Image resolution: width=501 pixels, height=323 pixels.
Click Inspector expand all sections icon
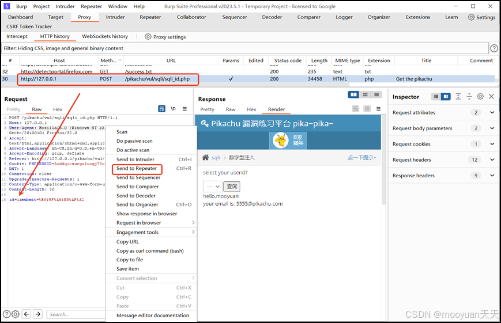[458, 96]
